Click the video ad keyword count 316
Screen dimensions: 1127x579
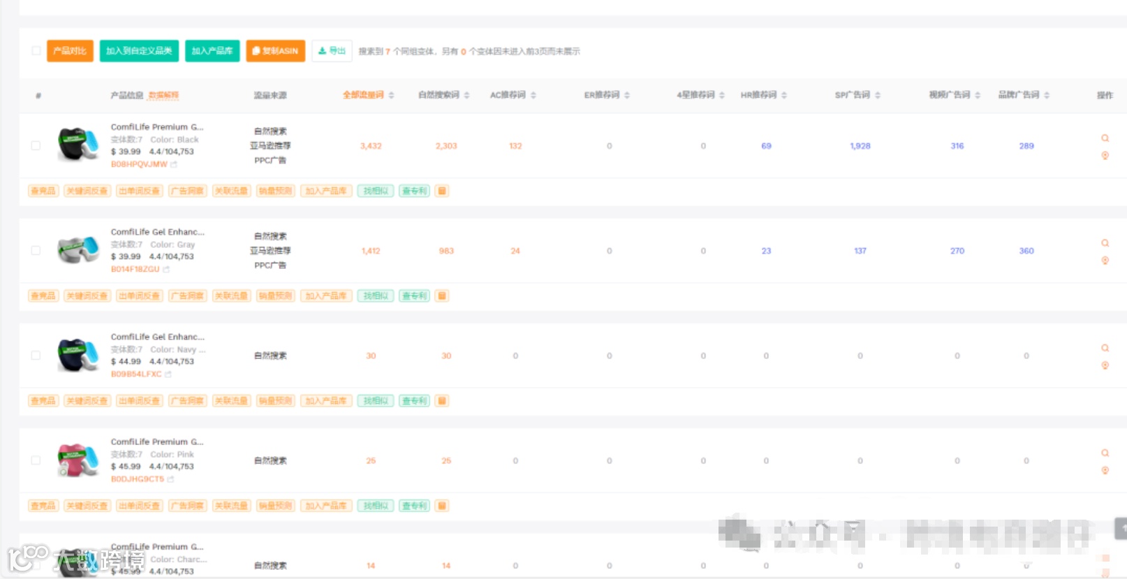point(957,146)
